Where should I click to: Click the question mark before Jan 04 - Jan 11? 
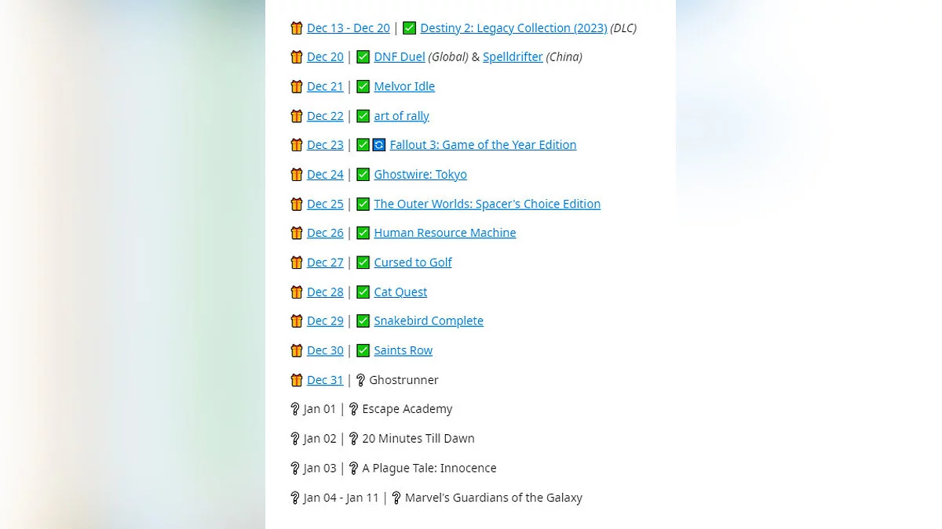(x=295, y=498)
